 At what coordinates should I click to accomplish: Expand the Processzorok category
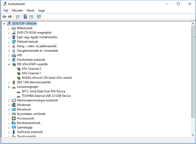[x=9, y=119]
